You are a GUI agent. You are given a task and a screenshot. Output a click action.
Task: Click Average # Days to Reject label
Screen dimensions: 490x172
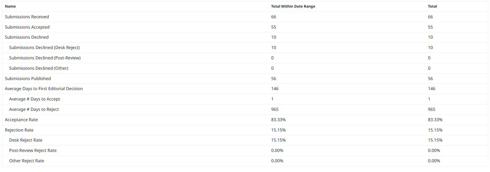(34, 109)
